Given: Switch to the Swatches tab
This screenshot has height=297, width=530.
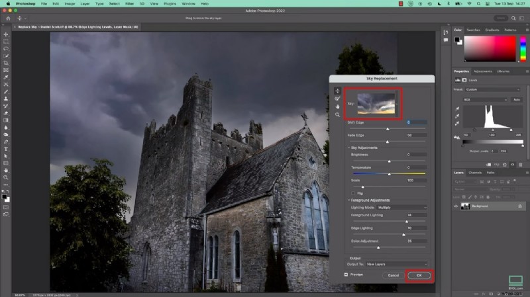Looking at the screenshot, I should point(473,30).
